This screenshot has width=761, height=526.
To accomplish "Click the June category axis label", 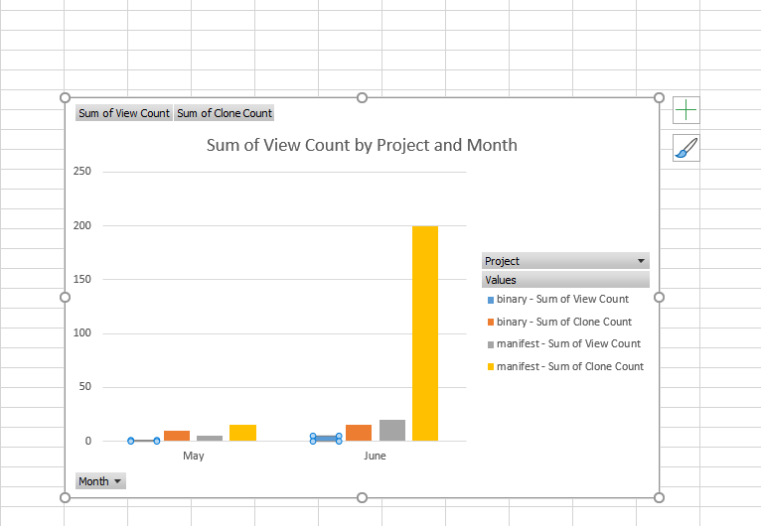I will [x=375, y=456].
